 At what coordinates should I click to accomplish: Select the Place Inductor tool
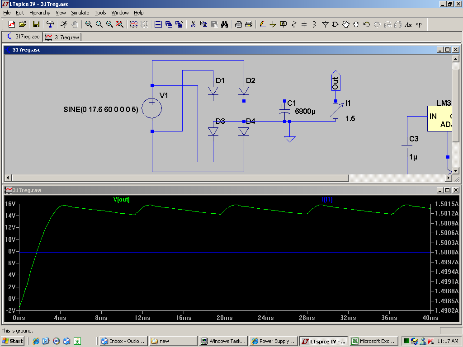pyautogui.click(x=315, y=24)
